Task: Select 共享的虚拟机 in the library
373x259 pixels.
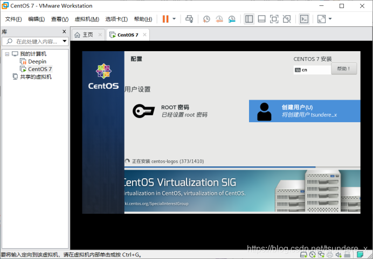Action: click(x=36, y=77)
